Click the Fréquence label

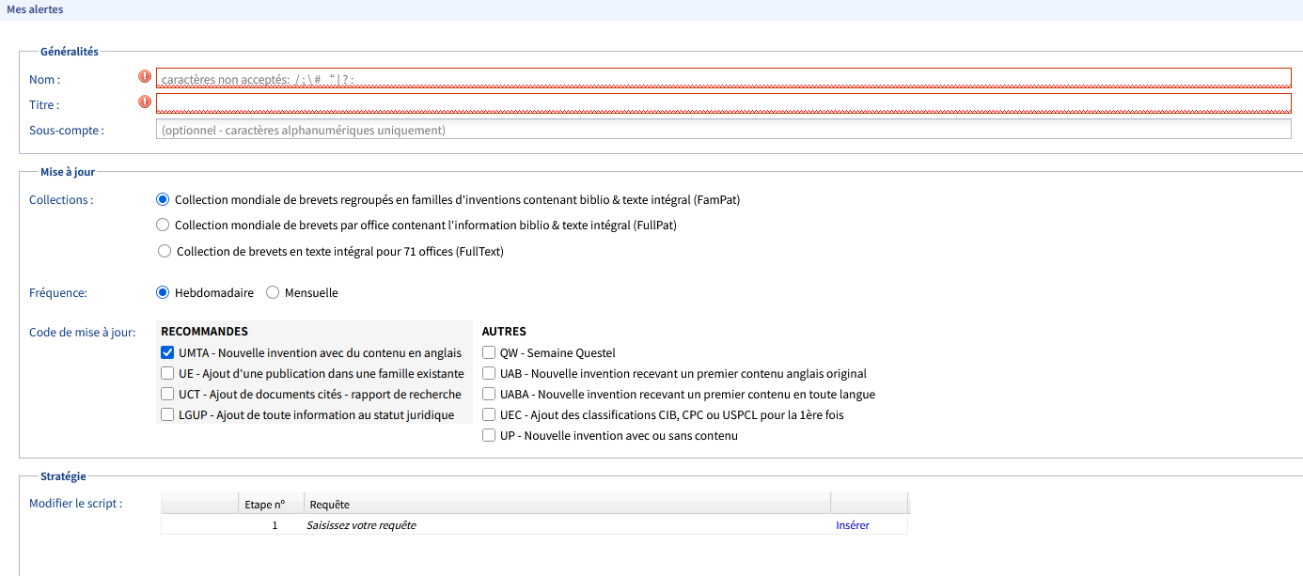(x=58, y=293)
